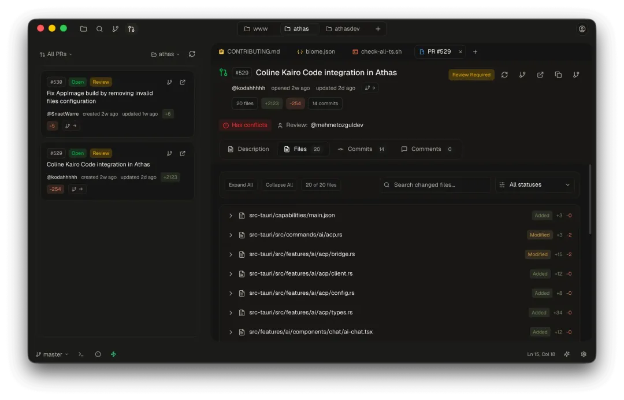
Task: Click the branch icon next to Review Required
Action: point(522,75)
